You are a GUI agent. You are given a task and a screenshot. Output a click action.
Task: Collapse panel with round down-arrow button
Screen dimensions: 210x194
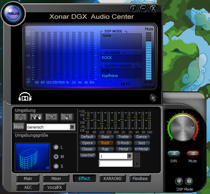tap(153, 98)
